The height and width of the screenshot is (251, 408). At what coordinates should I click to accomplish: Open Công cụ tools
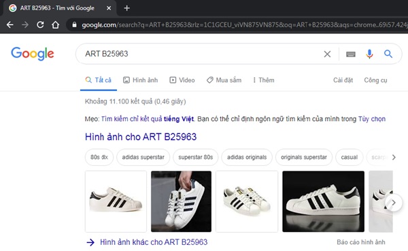[x=375, y=80]
